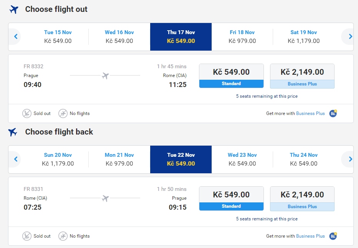Click the Sold out seat icon under FR 8332
The image size is (358, 248).
(x=27, y=113)
